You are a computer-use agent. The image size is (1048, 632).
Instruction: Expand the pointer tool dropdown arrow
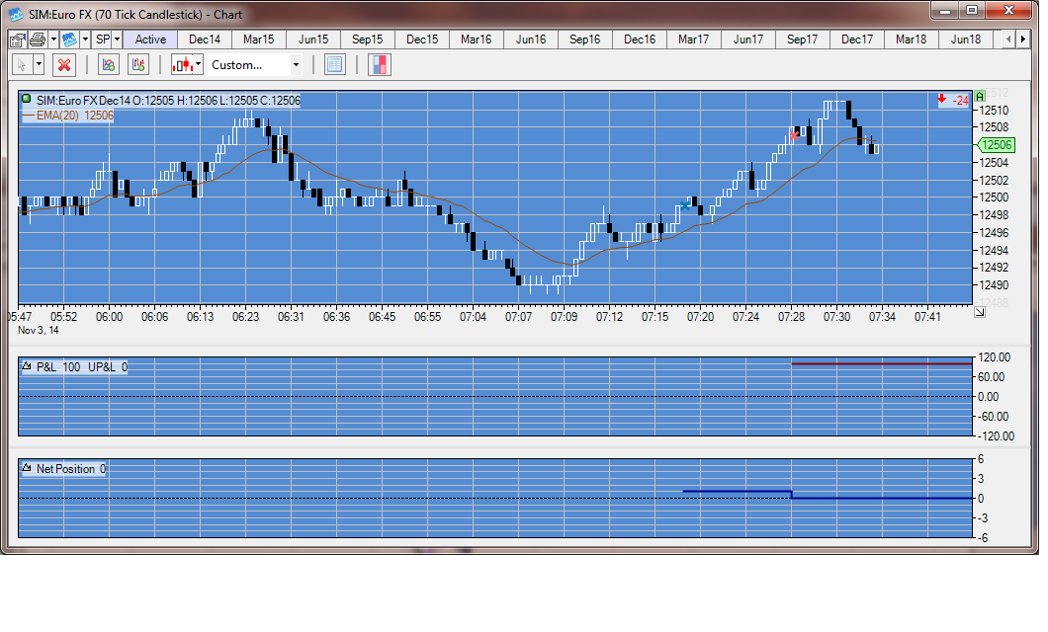[x=39, y=65]
